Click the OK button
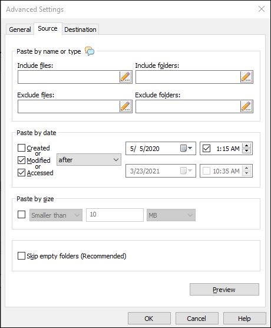The height and width of the screenshot is (328, 271). point(149,319)
